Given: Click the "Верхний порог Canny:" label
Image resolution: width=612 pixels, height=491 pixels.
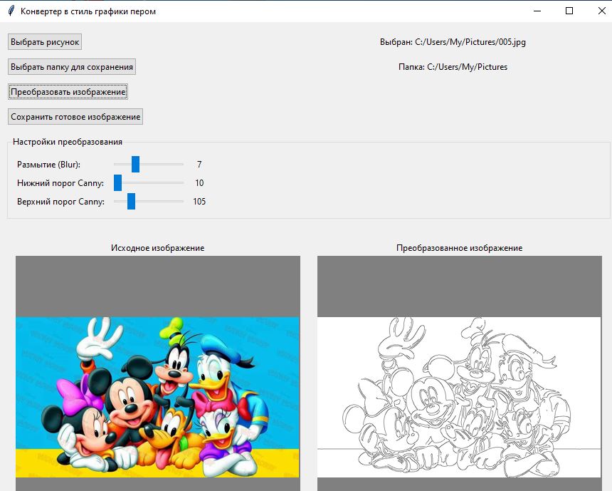Looking at the screenshot, I should [x=61, y=202].
